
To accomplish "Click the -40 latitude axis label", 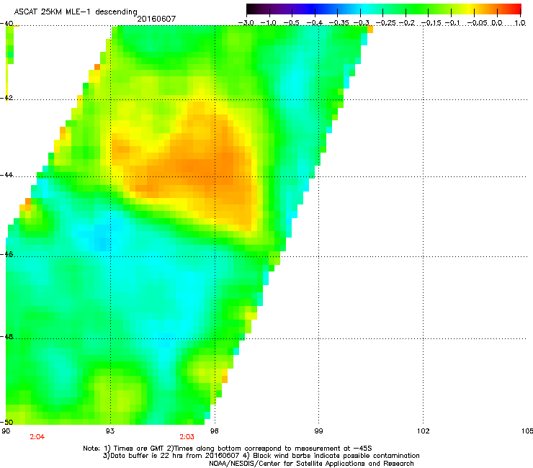I will pos(6,24).
